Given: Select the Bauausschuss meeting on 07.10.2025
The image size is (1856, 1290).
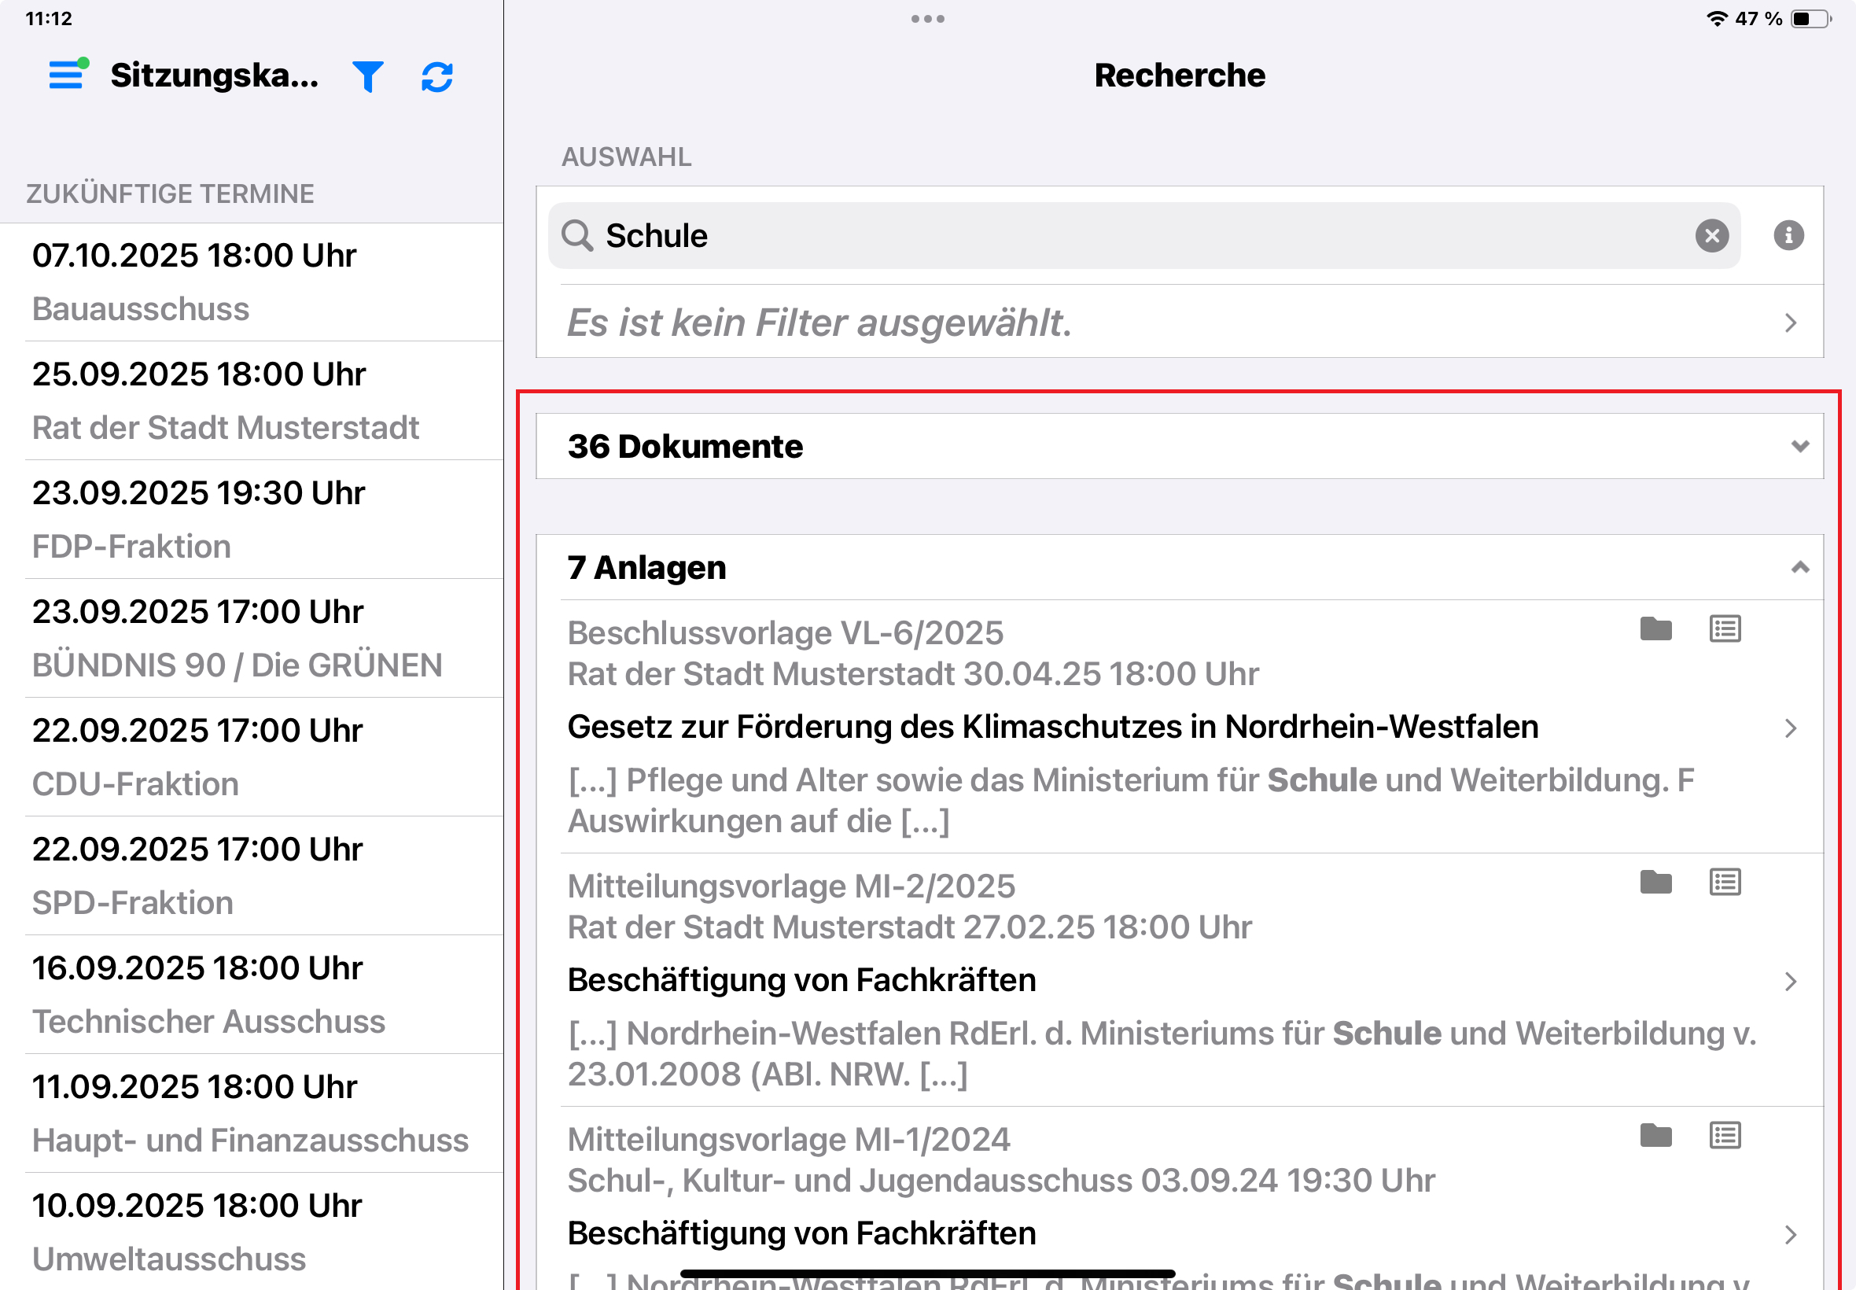Looking at the screenshot, I should click(252, 282).
